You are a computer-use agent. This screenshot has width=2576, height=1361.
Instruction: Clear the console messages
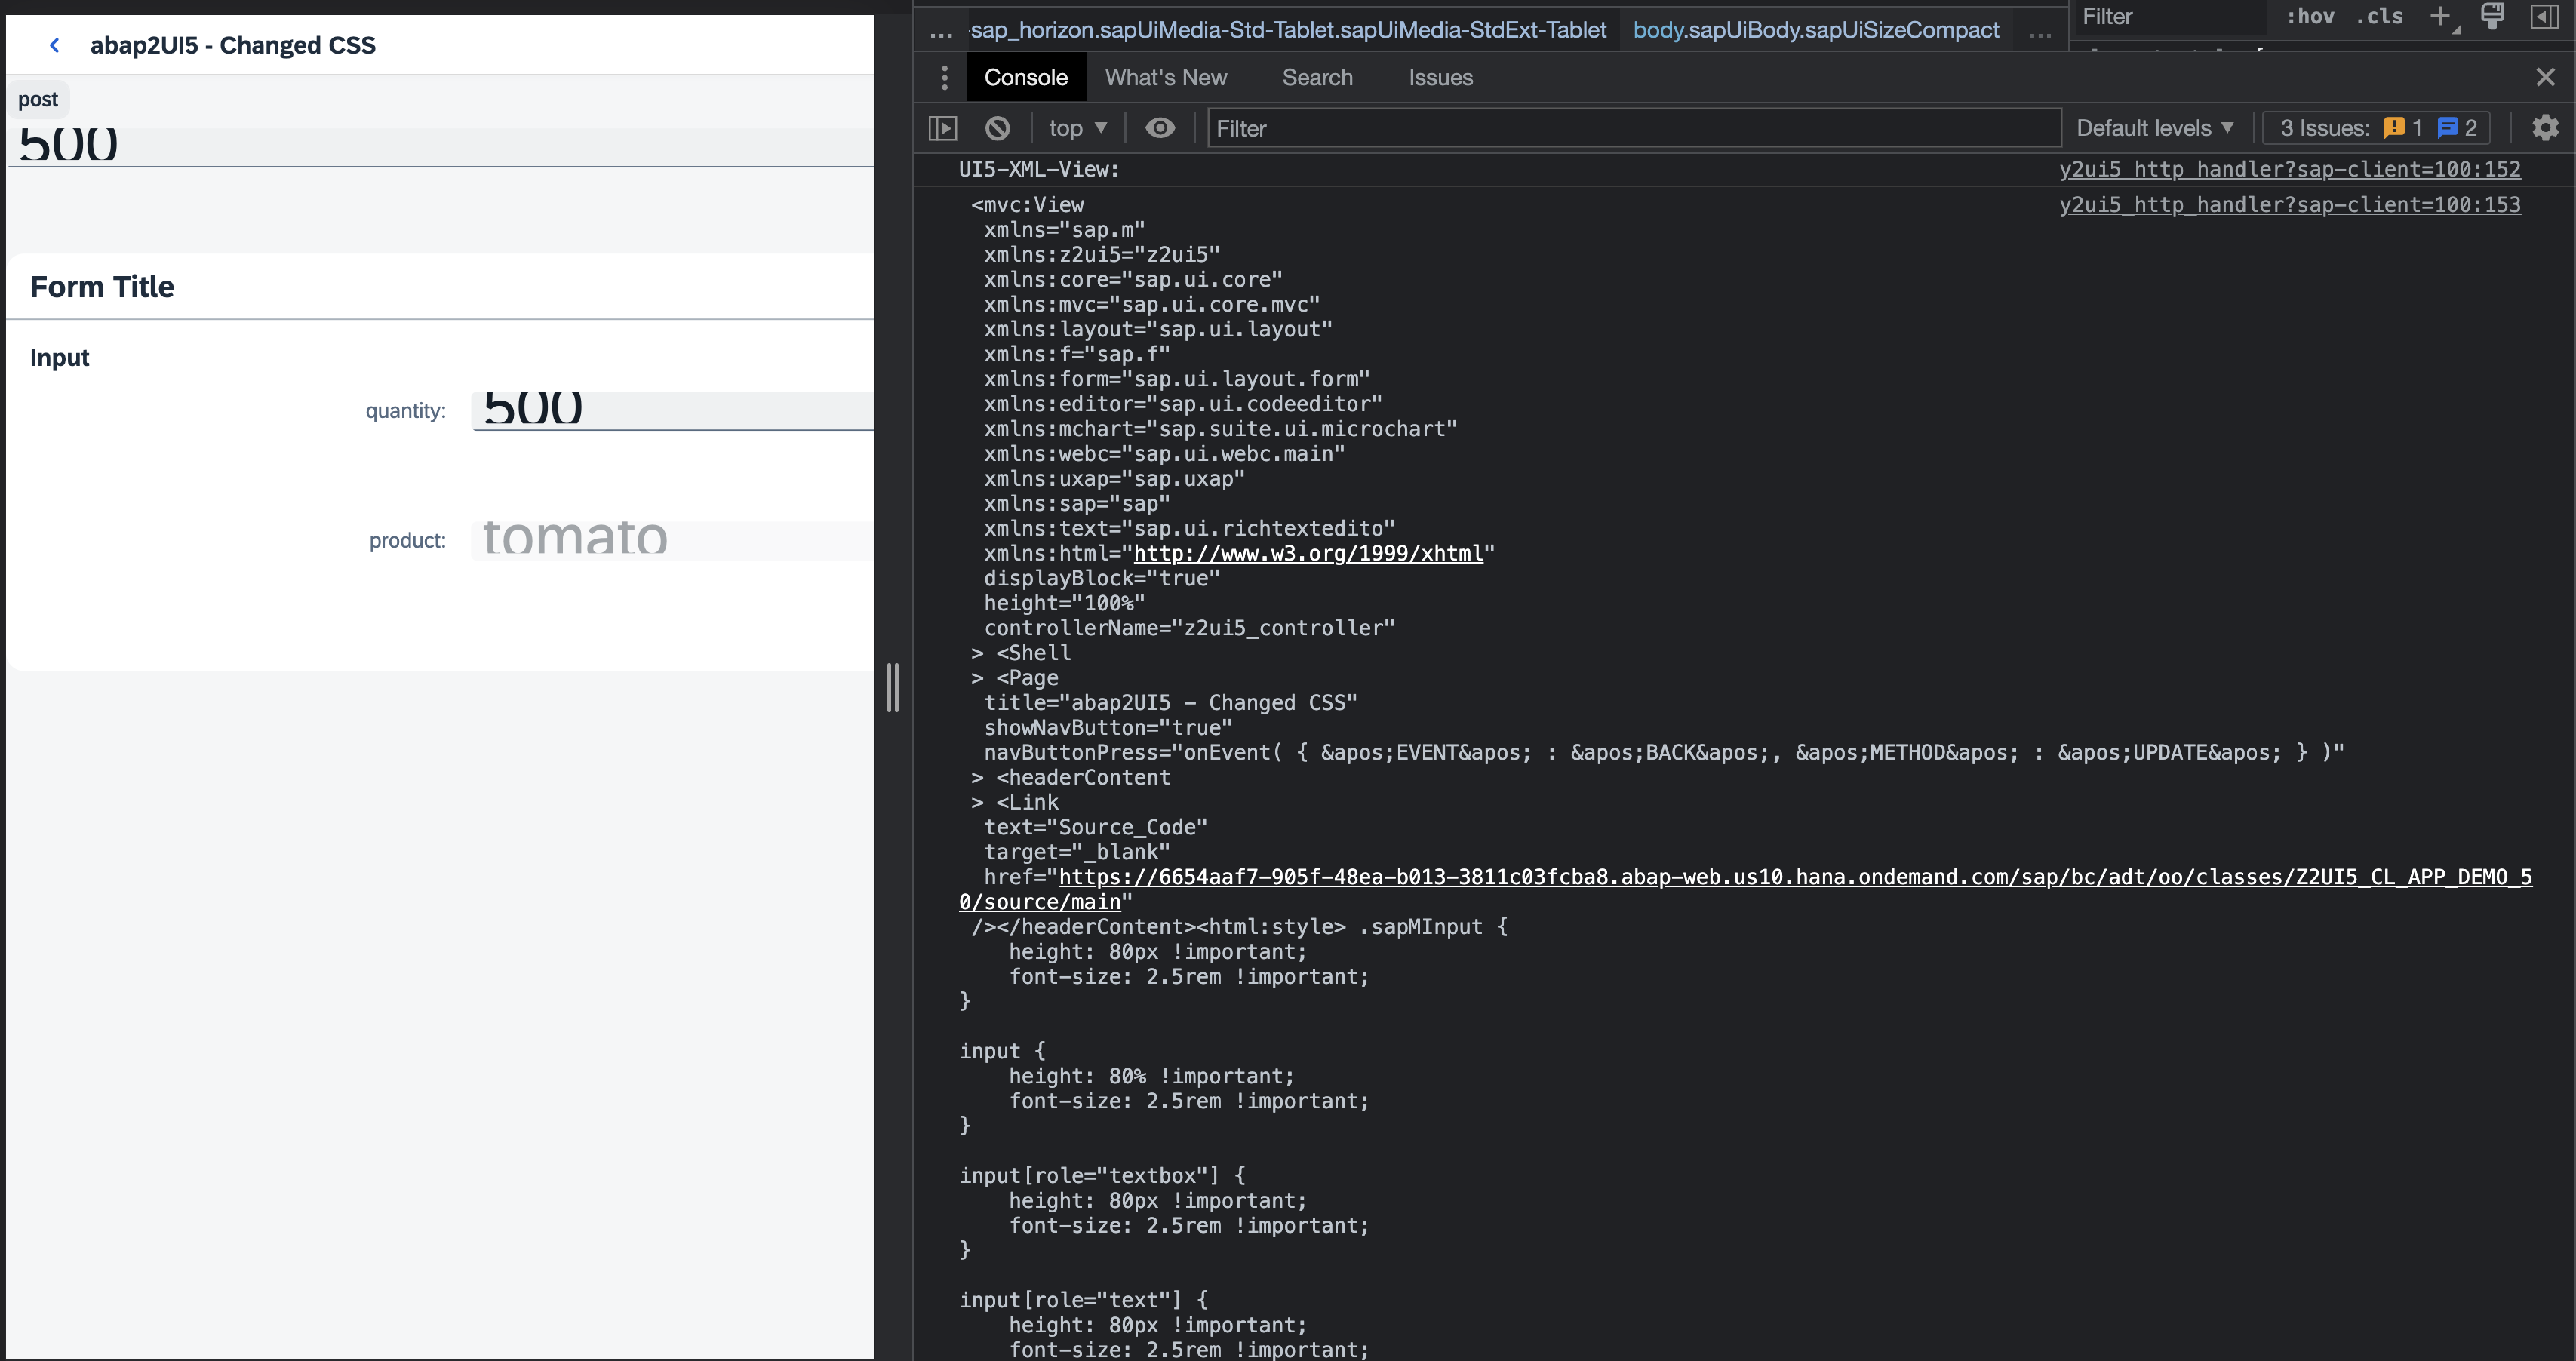[x=997, y=127]
